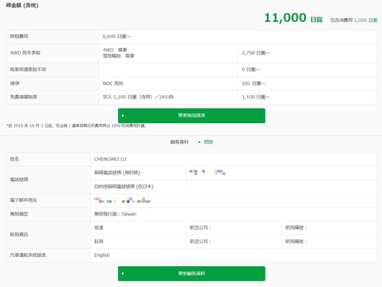Click the 變更顧客資料 green button
382x287 pixels.
192,274
